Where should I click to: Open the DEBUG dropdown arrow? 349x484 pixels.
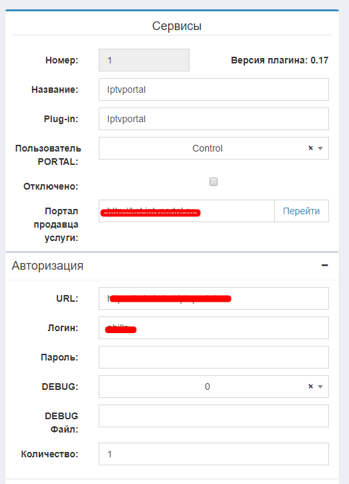click(x=320, y=387)
